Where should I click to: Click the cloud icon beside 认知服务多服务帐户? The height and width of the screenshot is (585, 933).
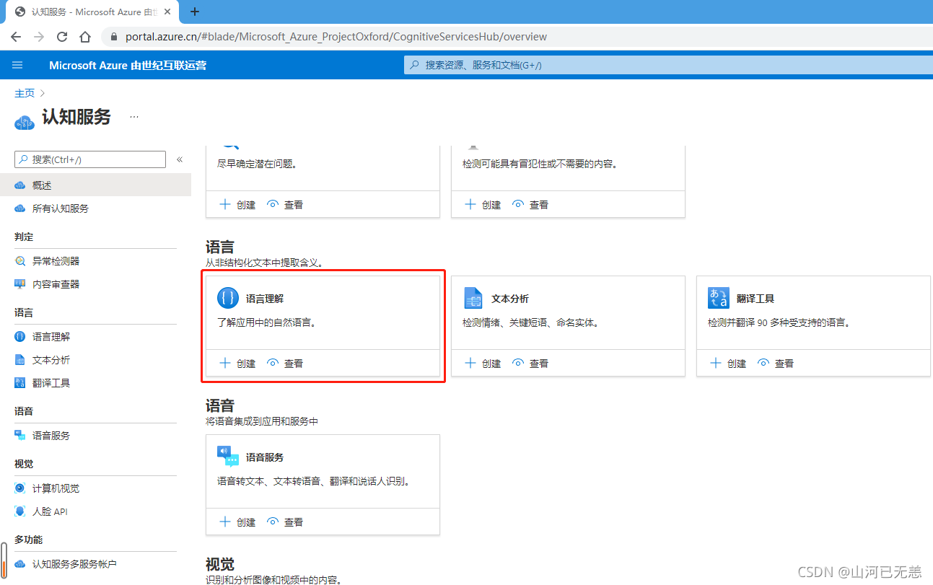(20, 564)
